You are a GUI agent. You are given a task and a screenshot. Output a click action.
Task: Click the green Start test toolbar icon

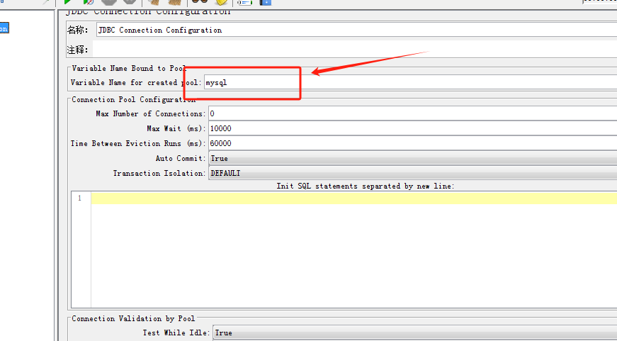click(x=68, y=2)
